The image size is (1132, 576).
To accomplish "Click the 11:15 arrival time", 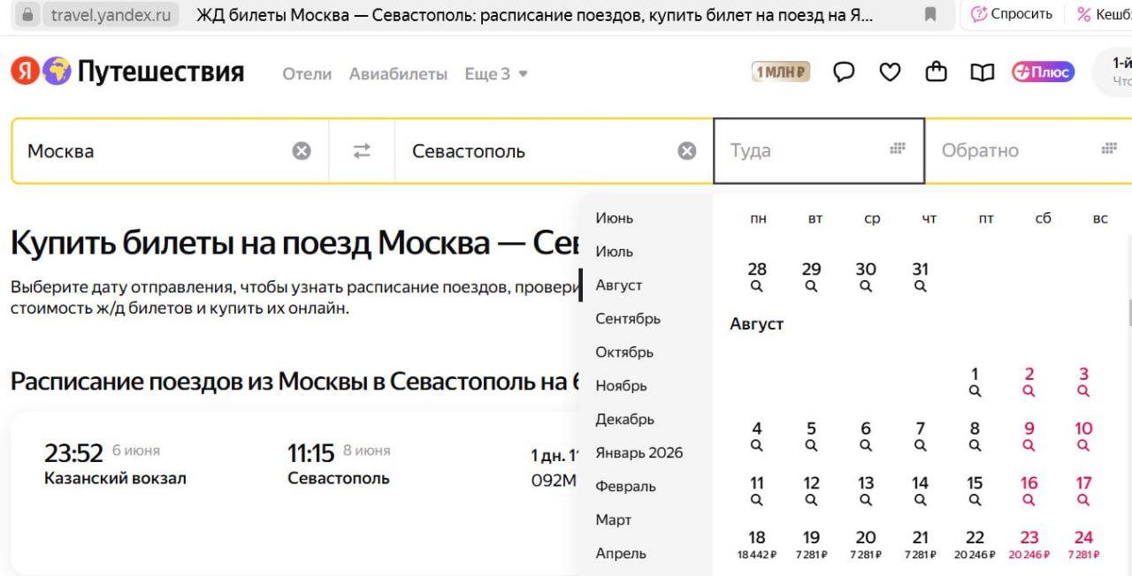I will pos(310,453).
